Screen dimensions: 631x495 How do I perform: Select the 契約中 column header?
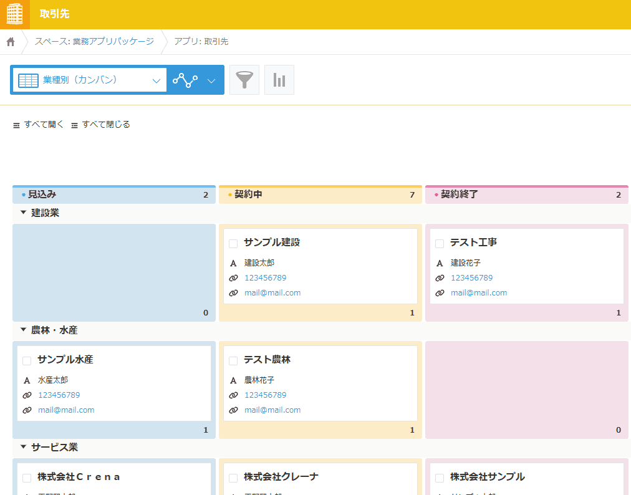tap(320, 195)
